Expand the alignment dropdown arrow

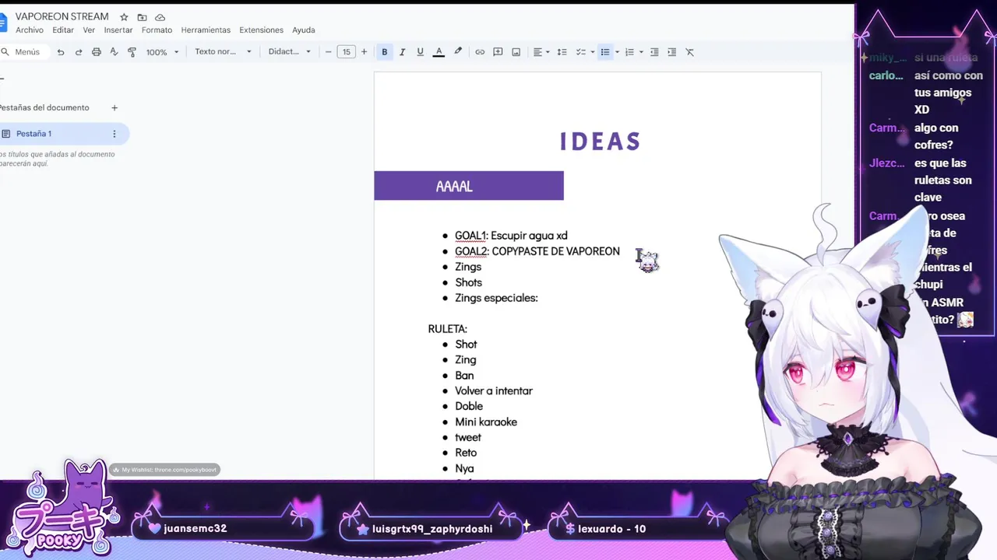(548, 52)
